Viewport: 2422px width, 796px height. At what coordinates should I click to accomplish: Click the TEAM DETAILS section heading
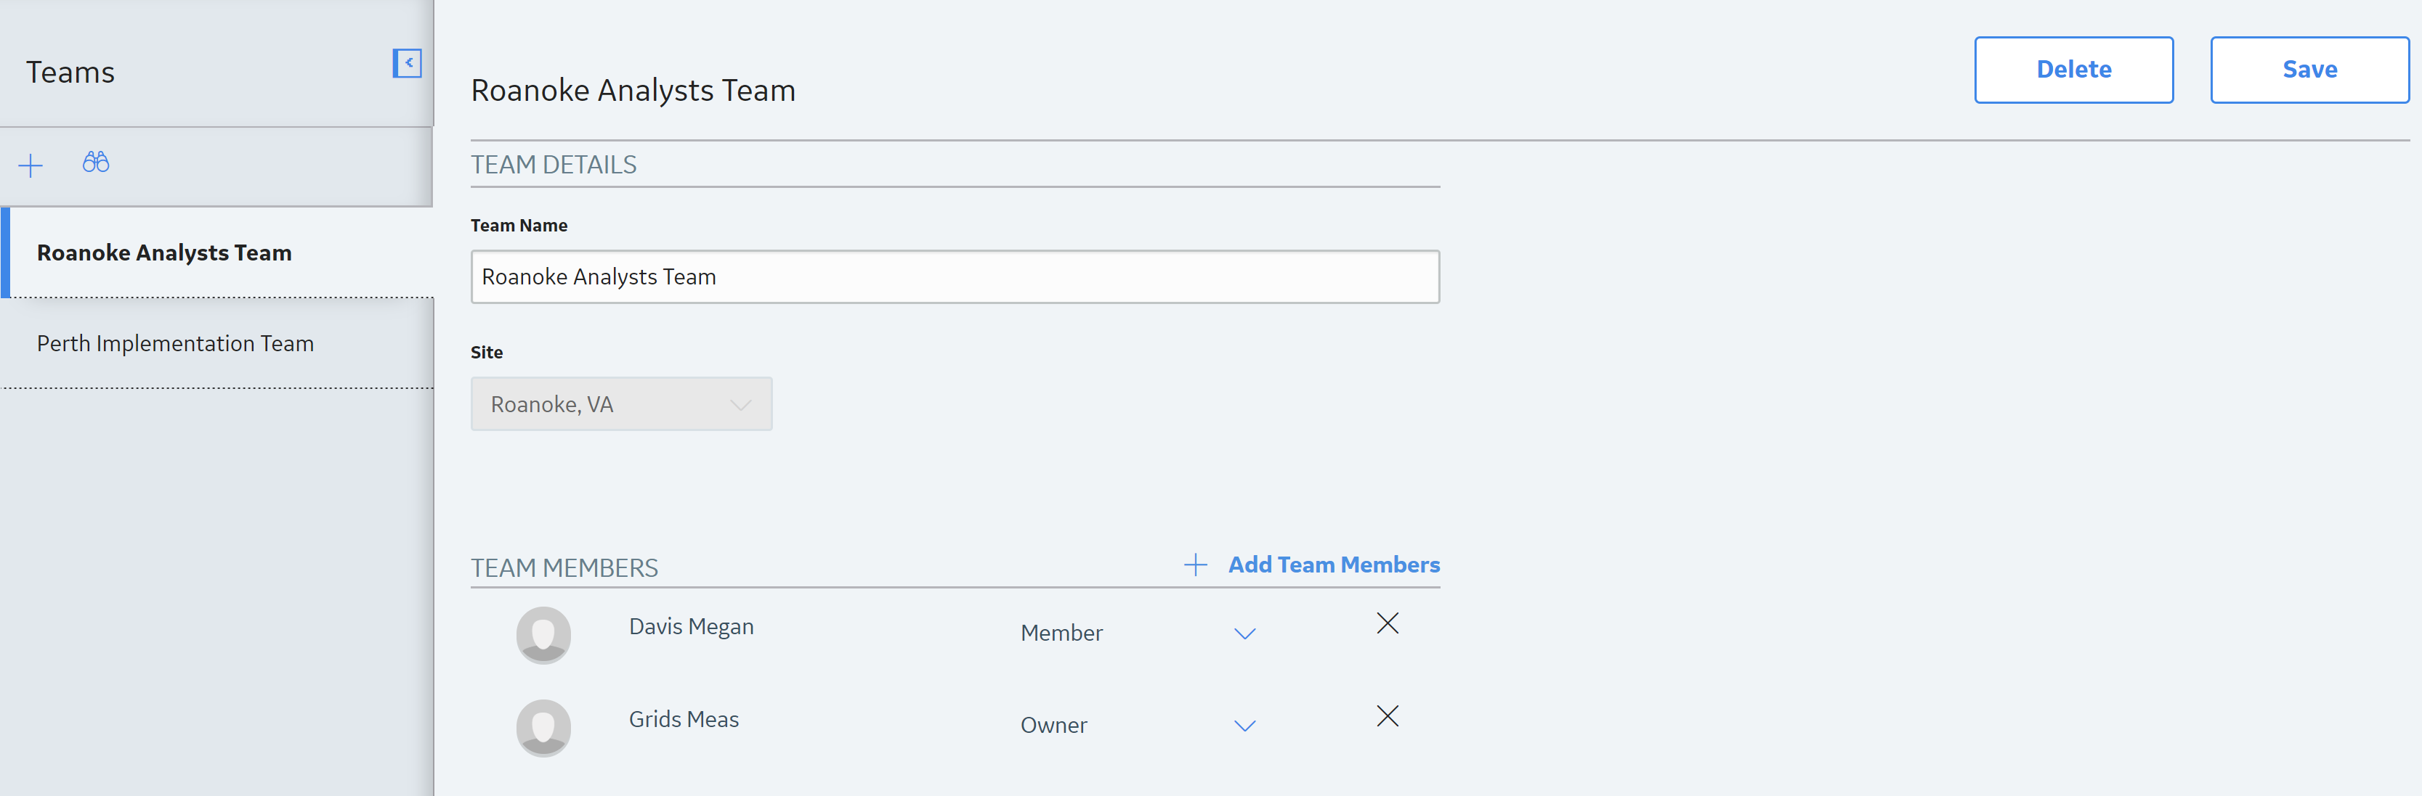[554, 164]
